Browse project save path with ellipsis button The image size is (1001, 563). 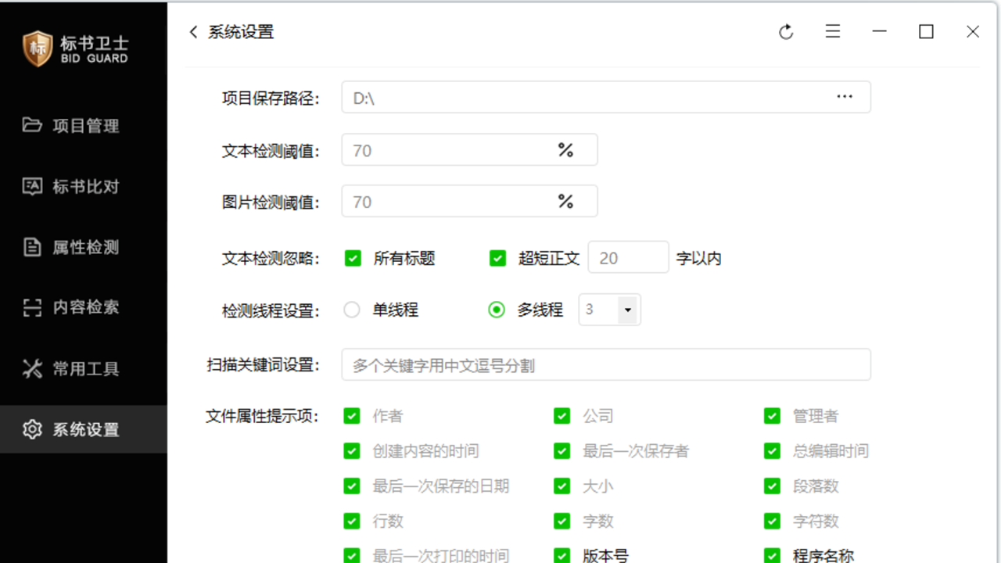tap(845, 96)
